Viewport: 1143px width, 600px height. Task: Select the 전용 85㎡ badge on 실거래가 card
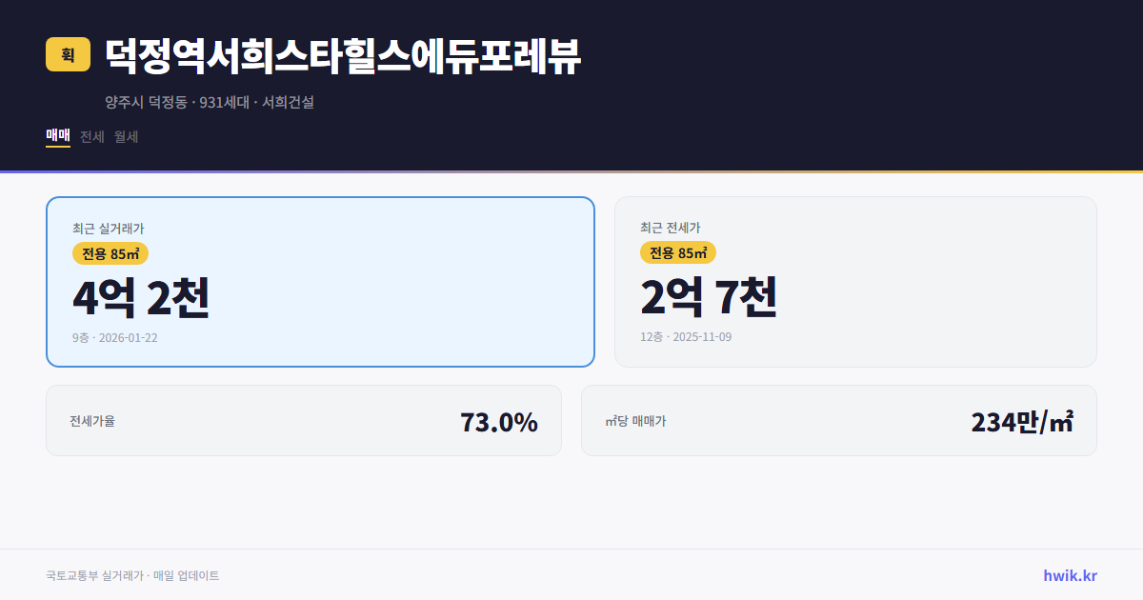click(x=108, y=252)
